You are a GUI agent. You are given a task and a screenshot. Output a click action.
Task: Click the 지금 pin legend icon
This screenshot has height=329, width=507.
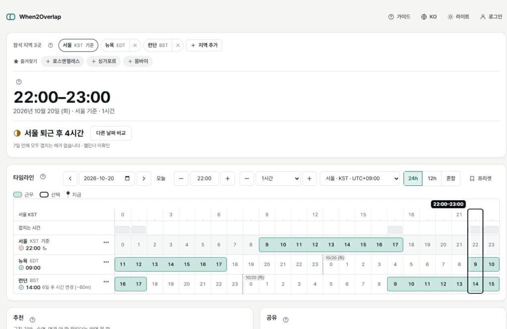pyautogui.click(x=68, y=194)
